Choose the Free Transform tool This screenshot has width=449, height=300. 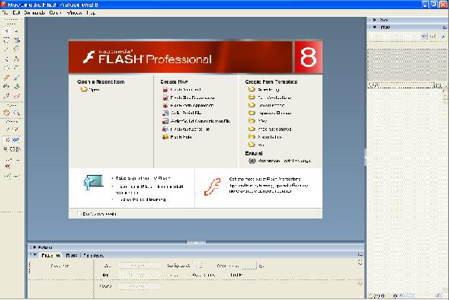pos(7,40)
